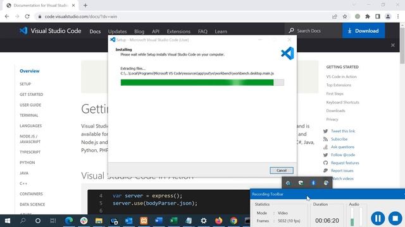Viewport: 405px width, 227px height.
Task: Open the VS Code in Action link
Action: [x=341, y=77]
